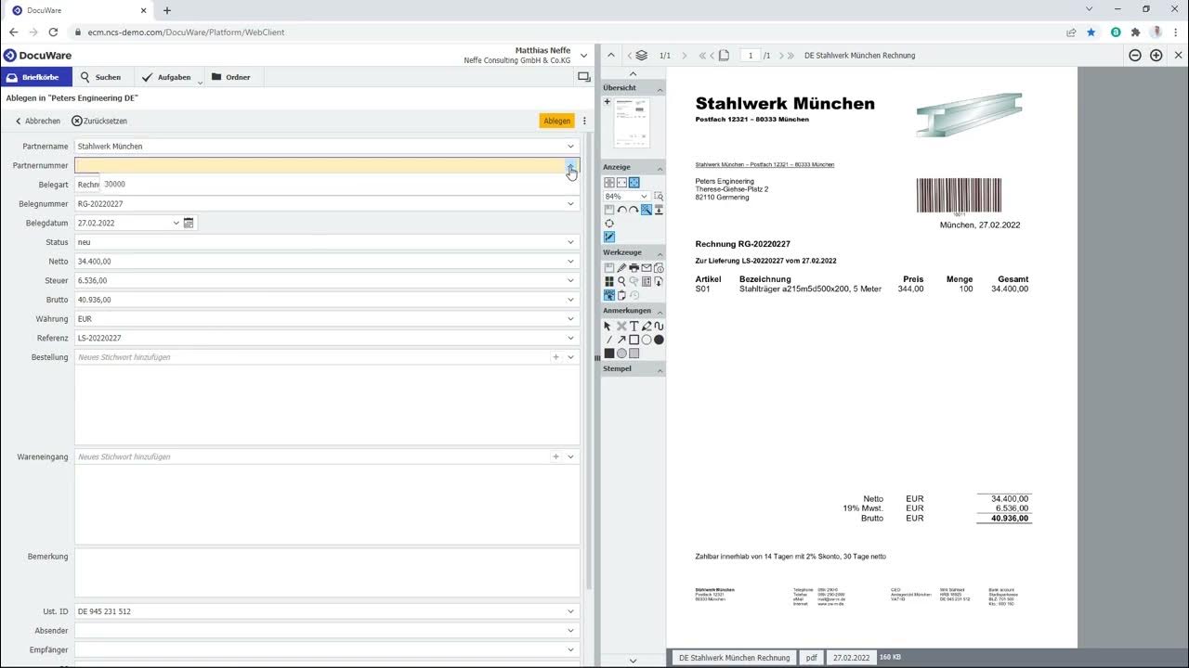Click the plus icon in Wareneingang field

556,456
